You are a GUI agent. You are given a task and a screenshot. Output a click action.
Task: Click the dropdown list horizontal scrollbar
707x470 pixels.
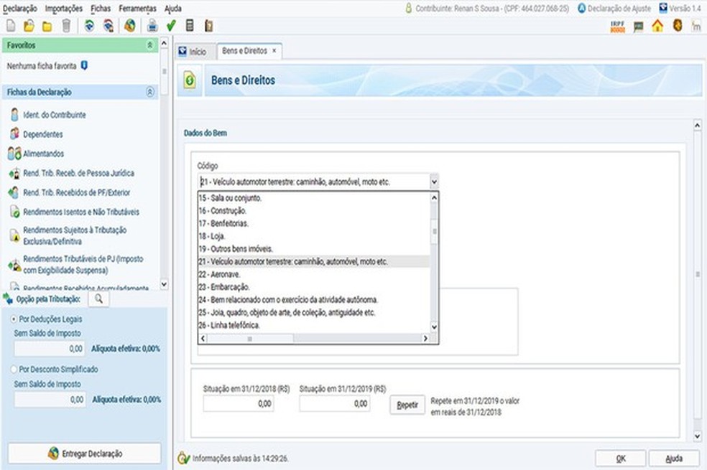click(x=314, y=338)
